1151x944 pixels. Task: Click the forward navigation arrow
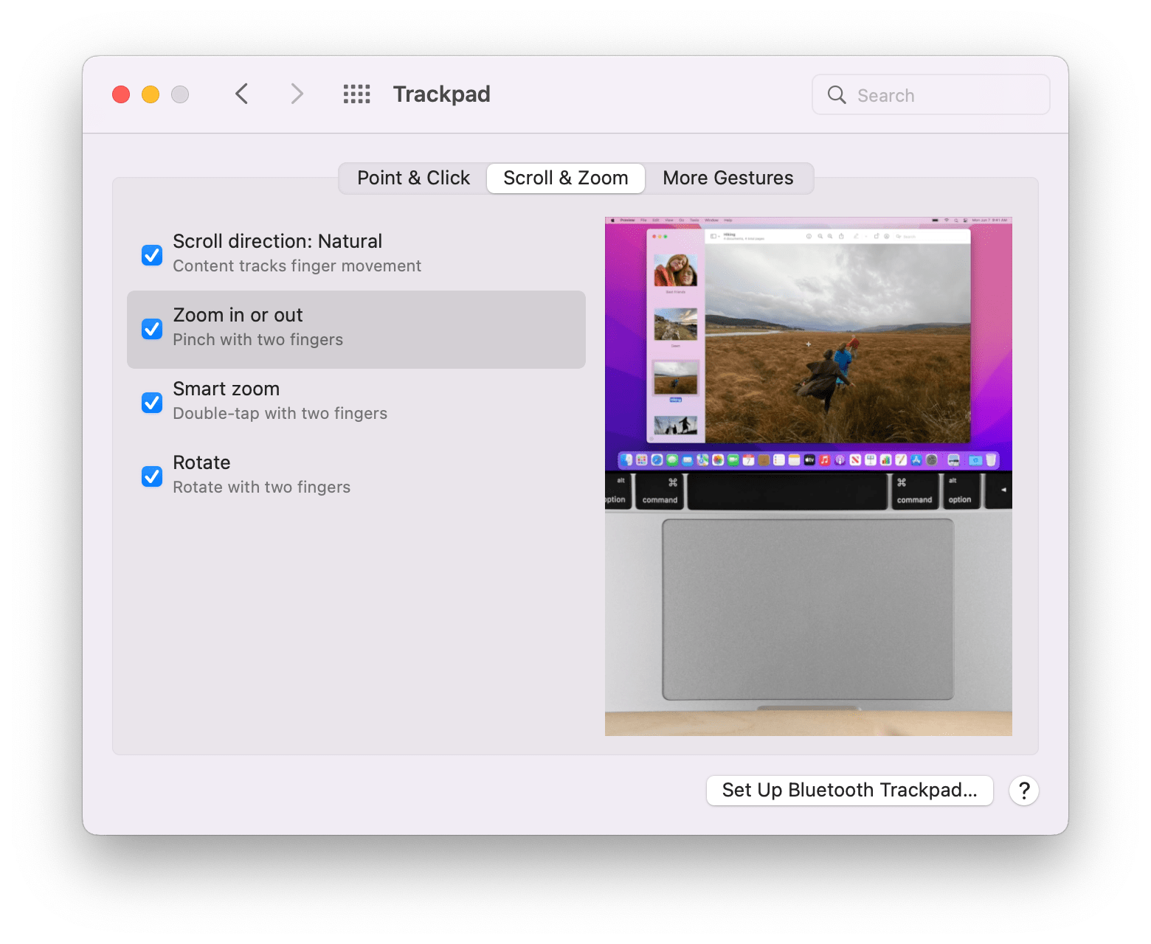pyautogui.click(x=296, y=94)
